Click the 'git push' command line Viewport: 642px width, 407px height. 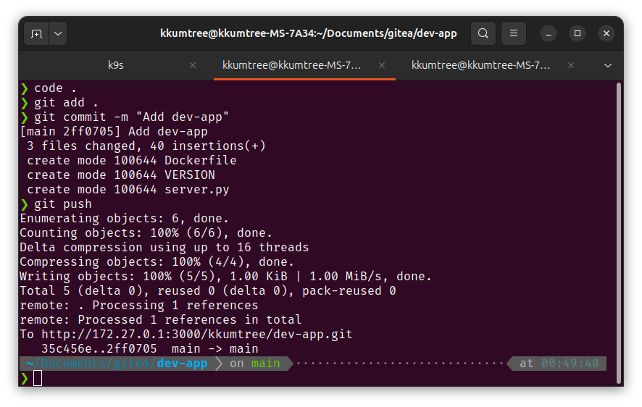click(62, 204)
